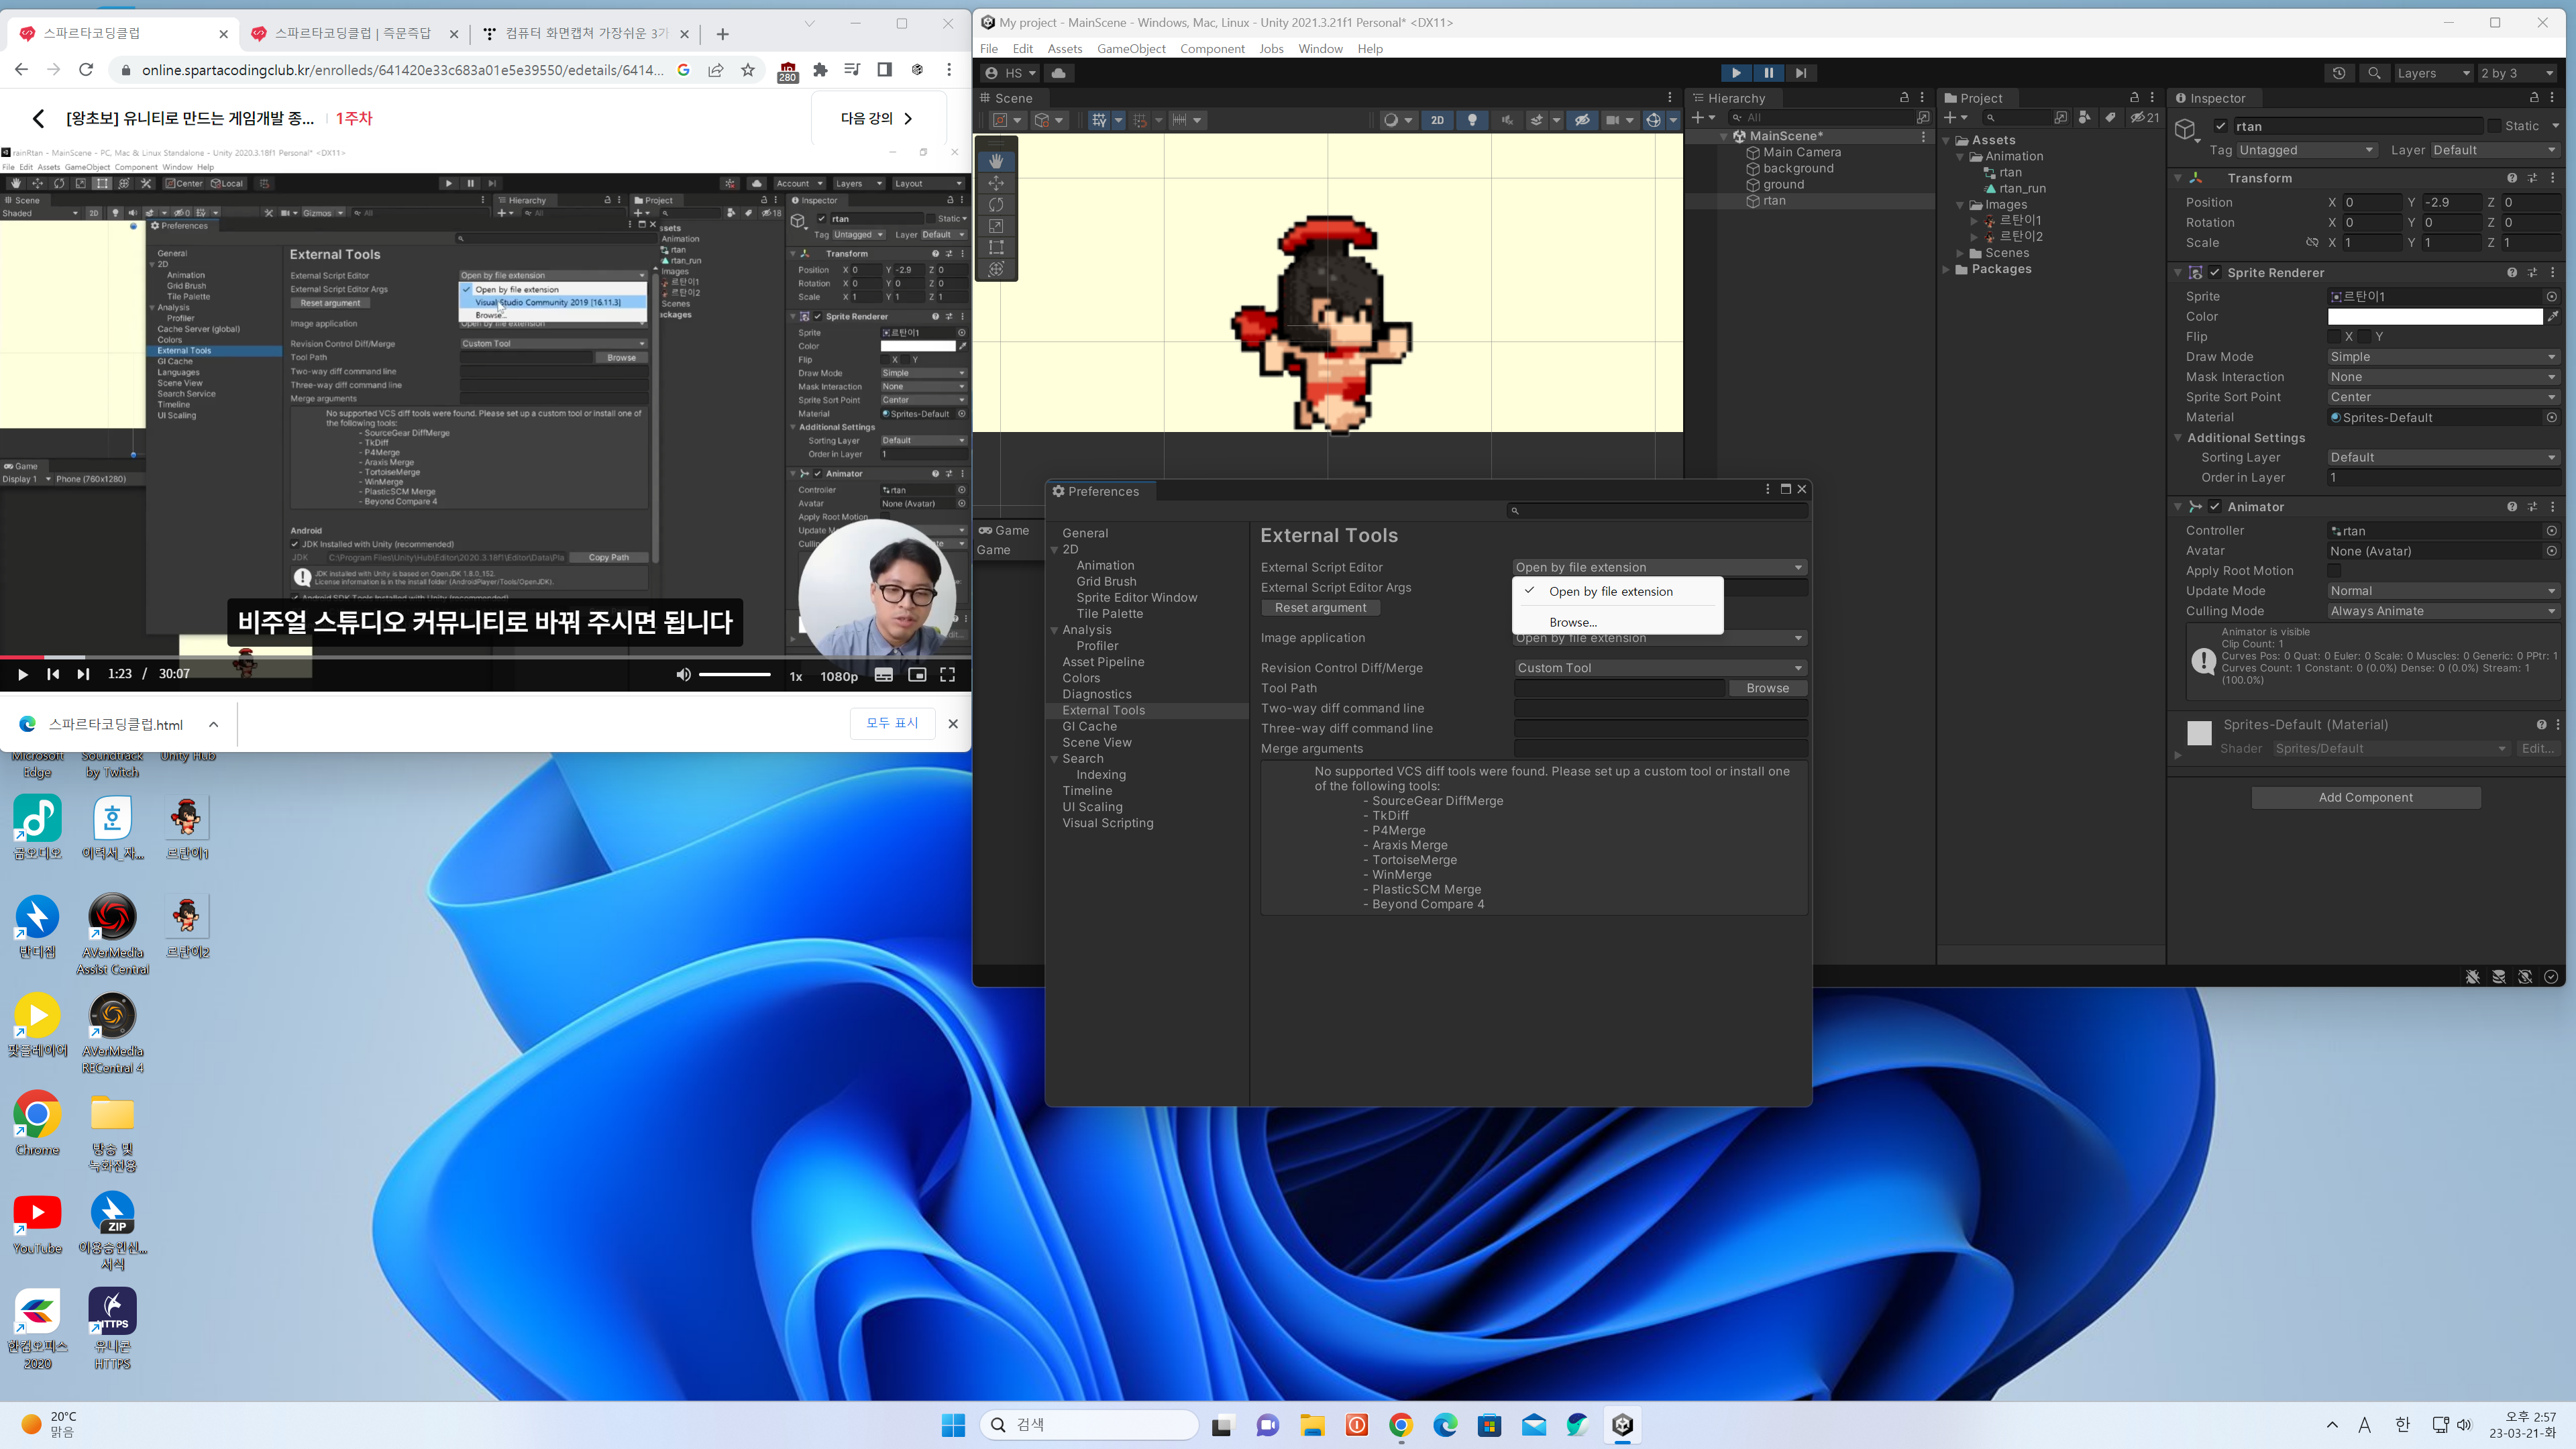Toggle video fullscreen in the lecture player
2576x1449 pixels.
click(947, 675)
